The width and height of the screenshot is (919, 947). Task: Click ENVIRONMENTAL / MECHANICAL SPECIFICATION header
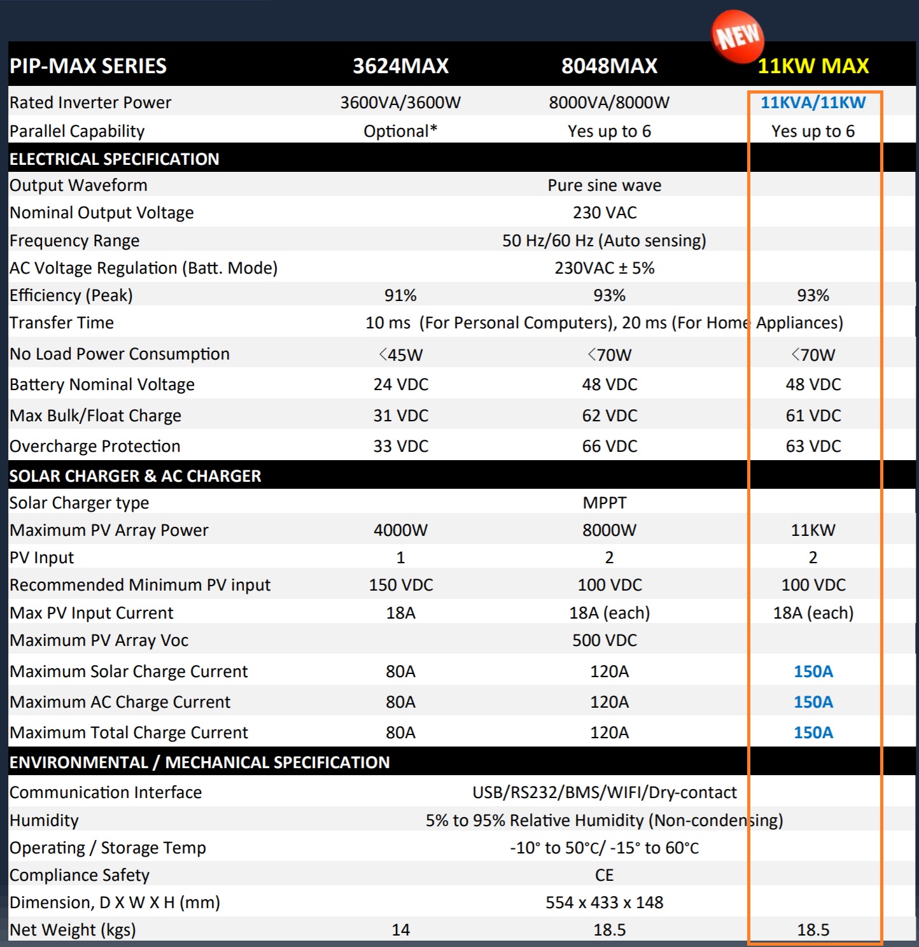click(x=199, y=762)
